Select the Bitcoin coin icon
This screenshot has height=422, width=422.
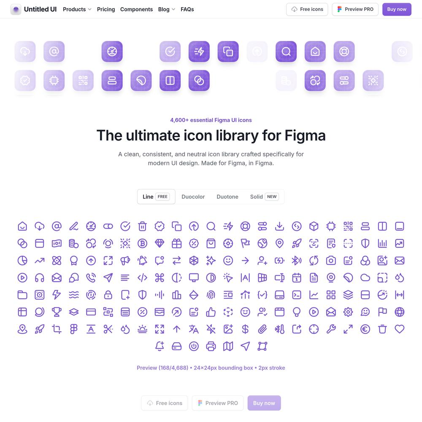(x=142, y=243)
